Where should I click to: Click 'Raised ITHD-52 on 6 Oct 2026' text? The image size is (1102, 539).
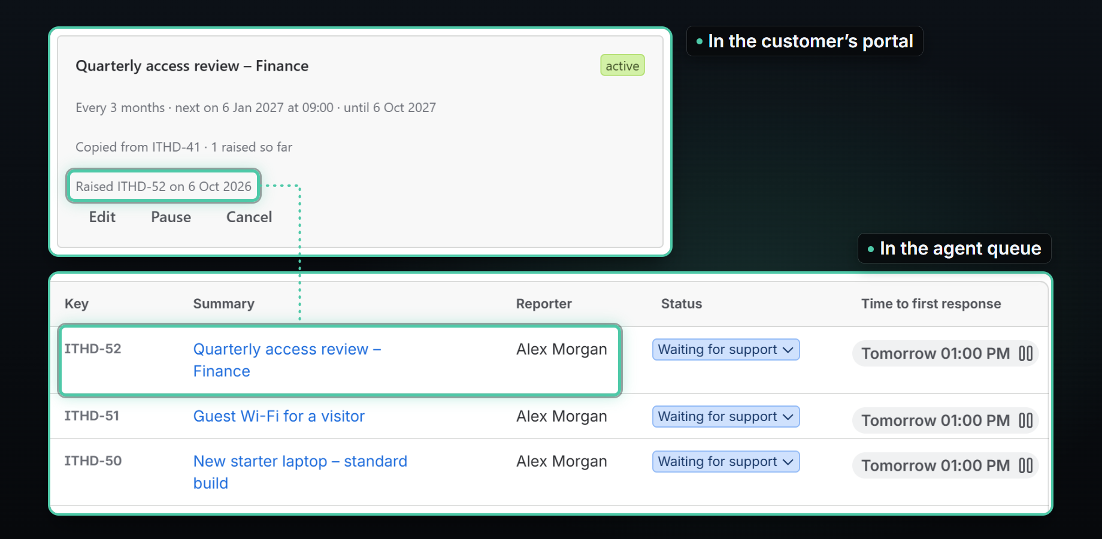164,186
